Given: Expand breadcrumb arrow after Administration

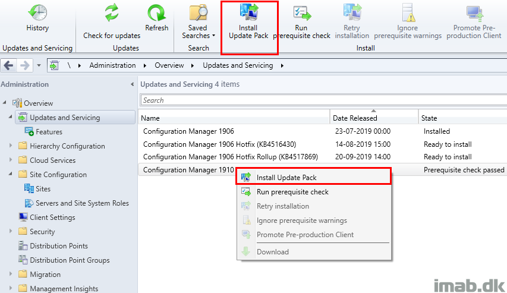Looking at the screenshot, I should click(145, 65).
